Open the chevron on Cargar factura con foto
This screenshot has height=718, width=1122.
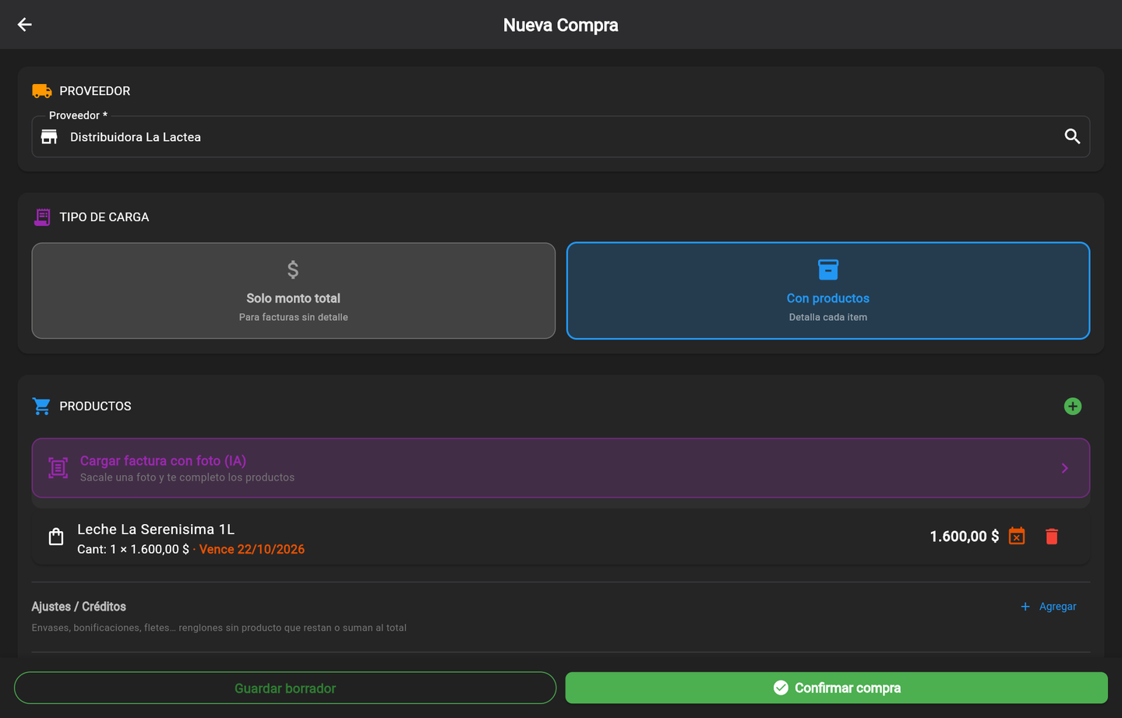(x=1065, y=468)
